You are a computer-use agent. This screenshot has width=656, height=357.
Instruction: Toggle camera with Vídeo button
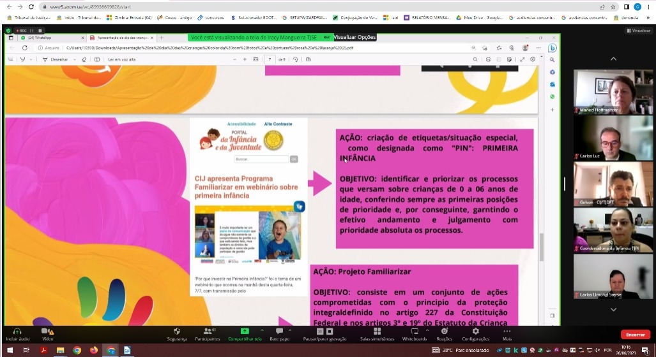(47, 331)
